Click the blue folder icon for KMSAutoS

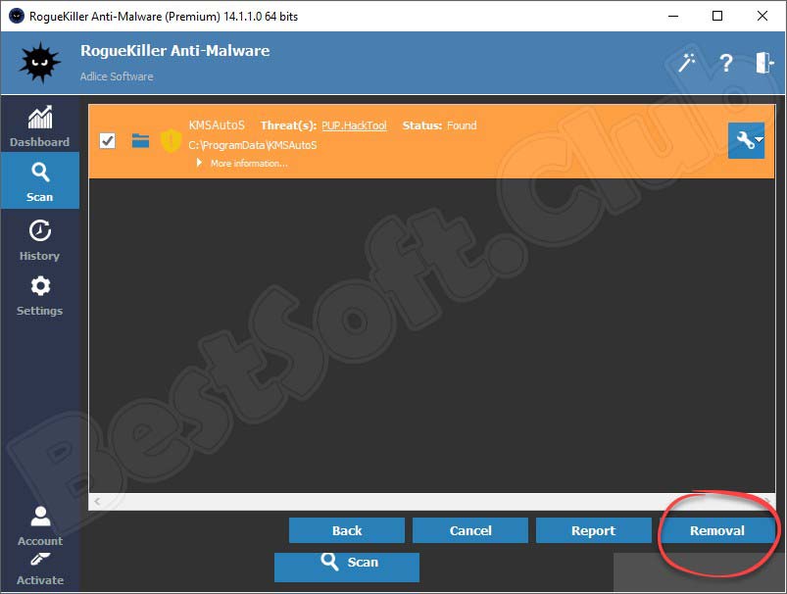tap(140, 141)
